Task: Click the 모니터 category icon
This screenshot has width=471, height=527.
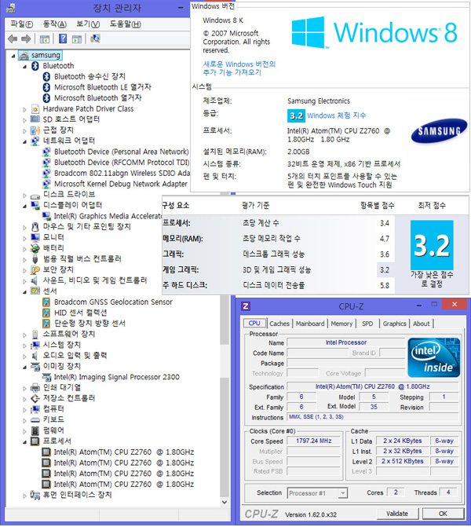Action: pos(35,238)
